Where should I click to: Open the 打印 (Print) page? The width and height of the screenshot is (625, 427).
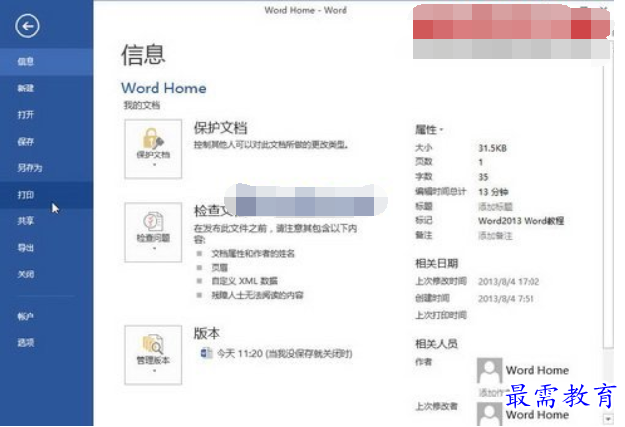[x=46, y=195]
